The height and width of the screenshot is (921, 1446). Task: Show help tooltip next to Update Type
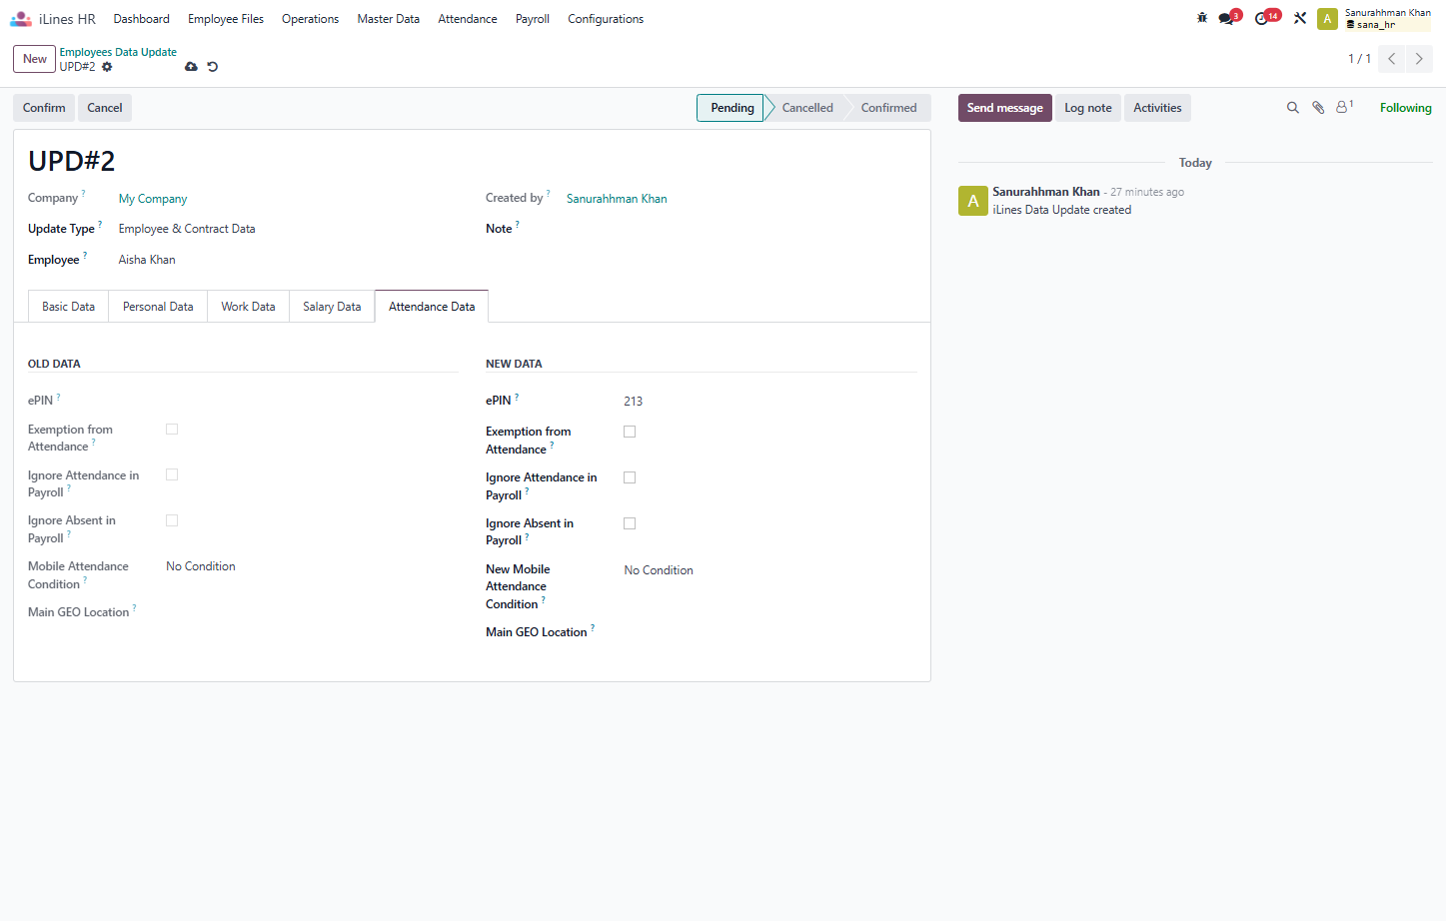(100, 224)
